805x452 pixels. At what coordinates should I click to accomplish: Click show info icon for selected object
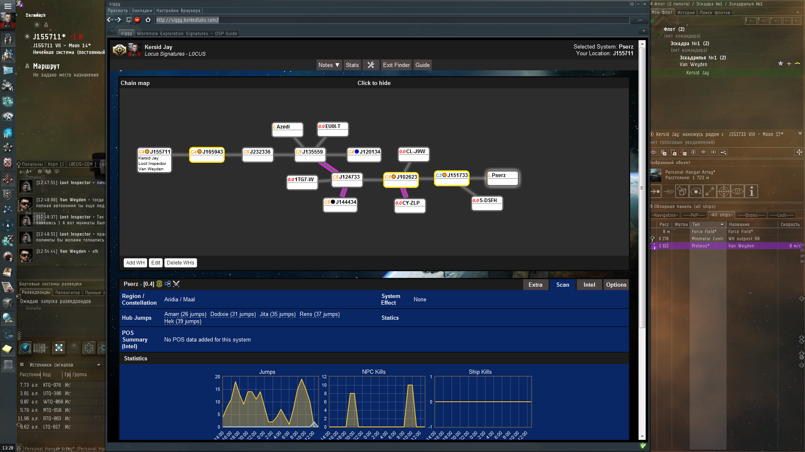751,192
